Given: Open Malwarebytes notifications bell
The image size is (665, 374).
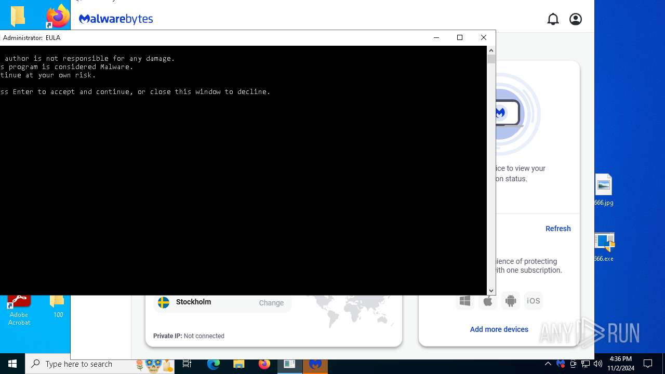Looking at the screenshot, I should pyautogui.click(x=553, y=19).
